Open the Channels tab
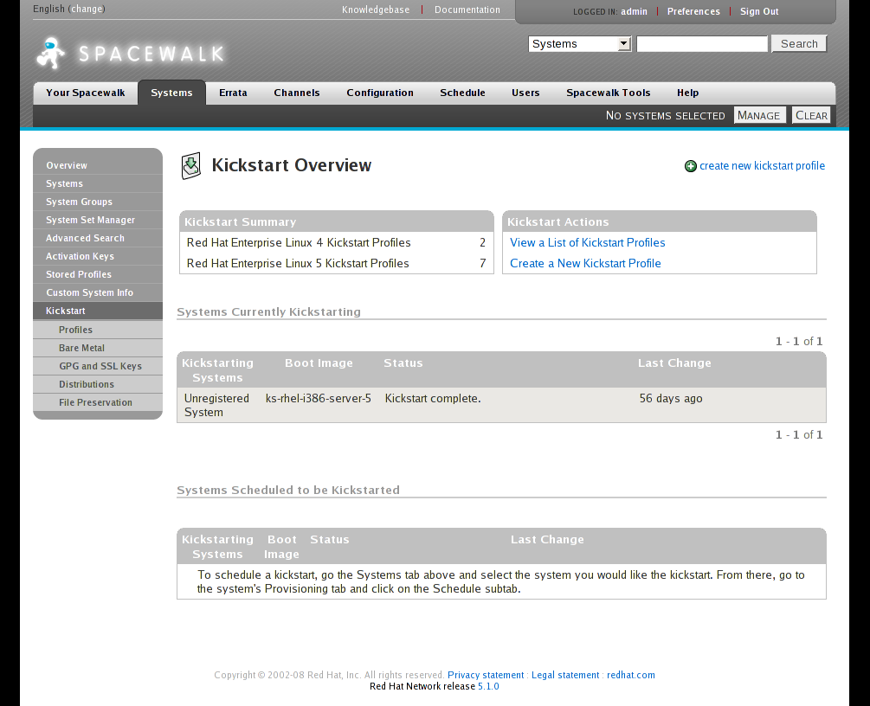 pos(297,93)
